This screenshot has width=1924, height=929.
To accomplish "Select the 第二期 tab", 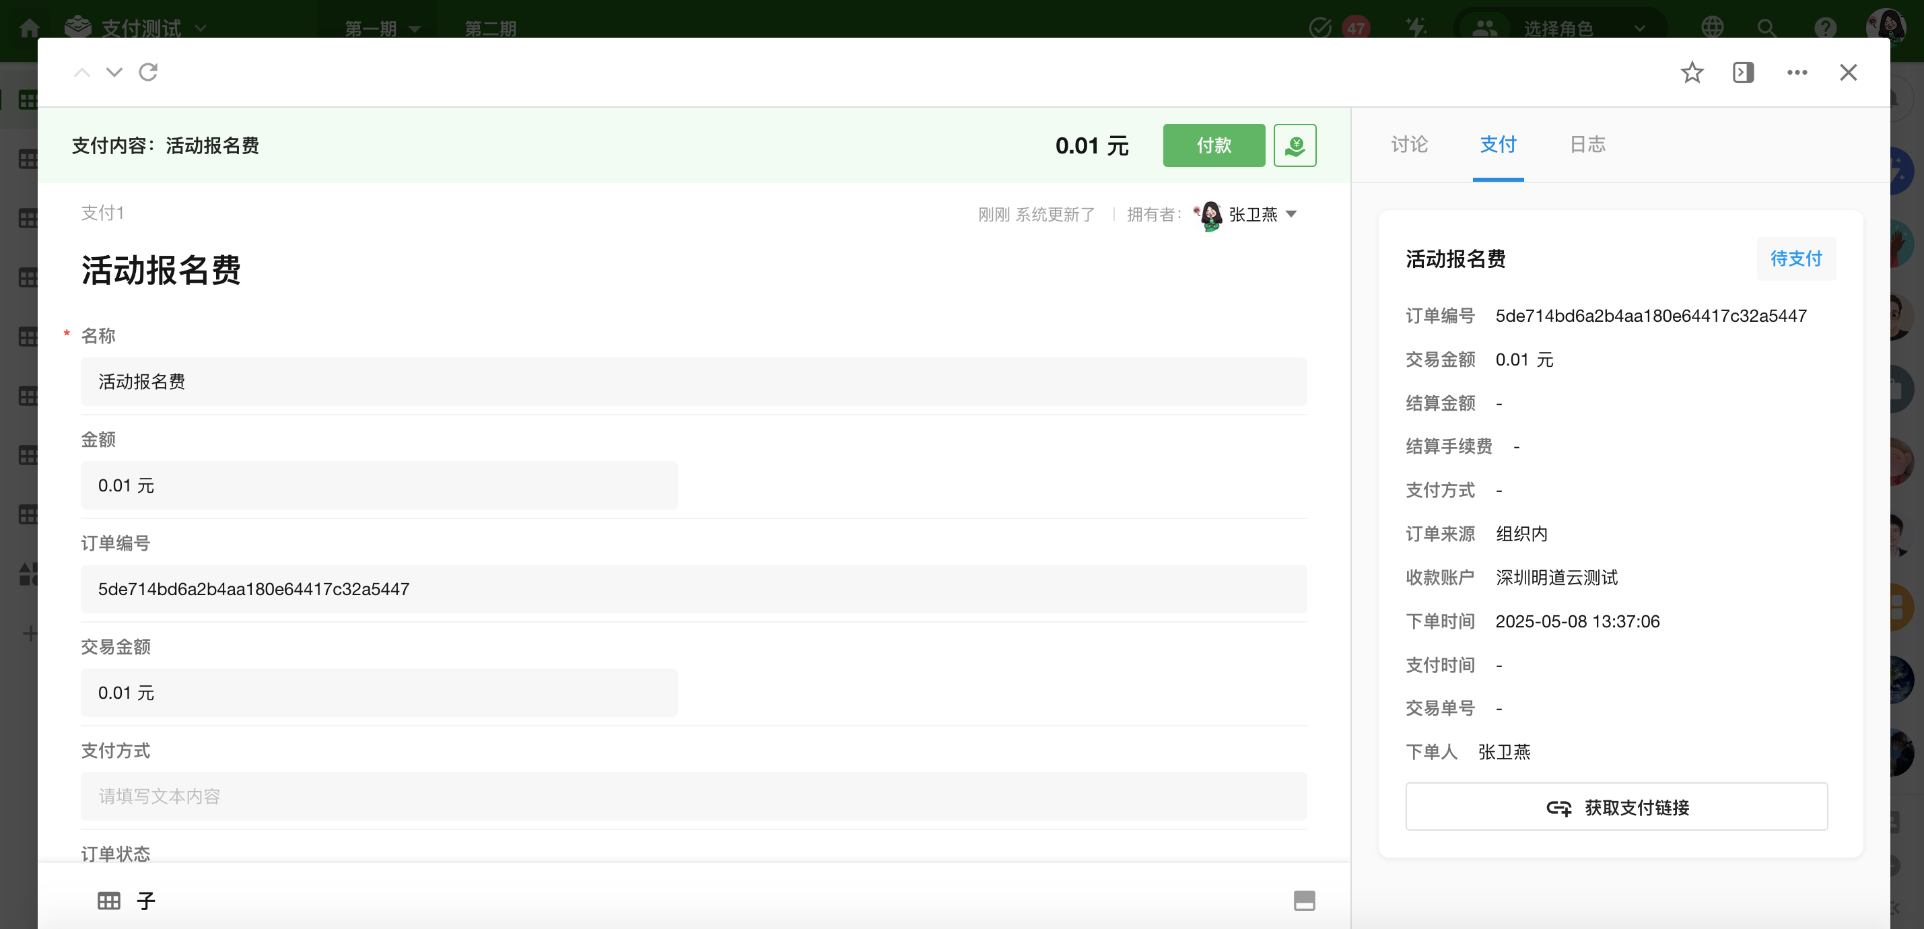I will [x=491, y=28].
